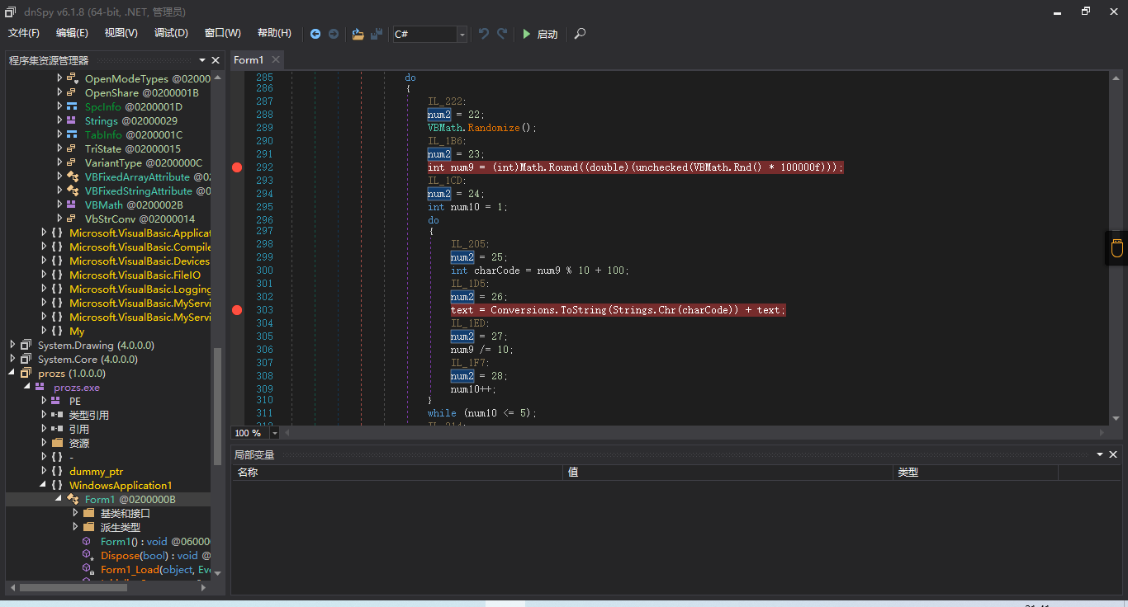Viewport: 1128px width, 607px height.
Task: Collapse the prozs.exe module node
Action: pos(26,387)
